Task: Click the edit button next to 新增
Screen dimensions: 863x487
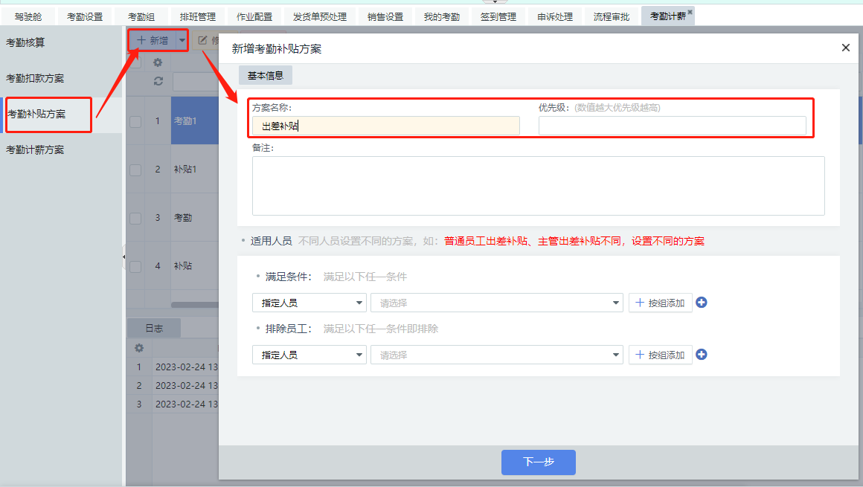Action: pos(207,40)
